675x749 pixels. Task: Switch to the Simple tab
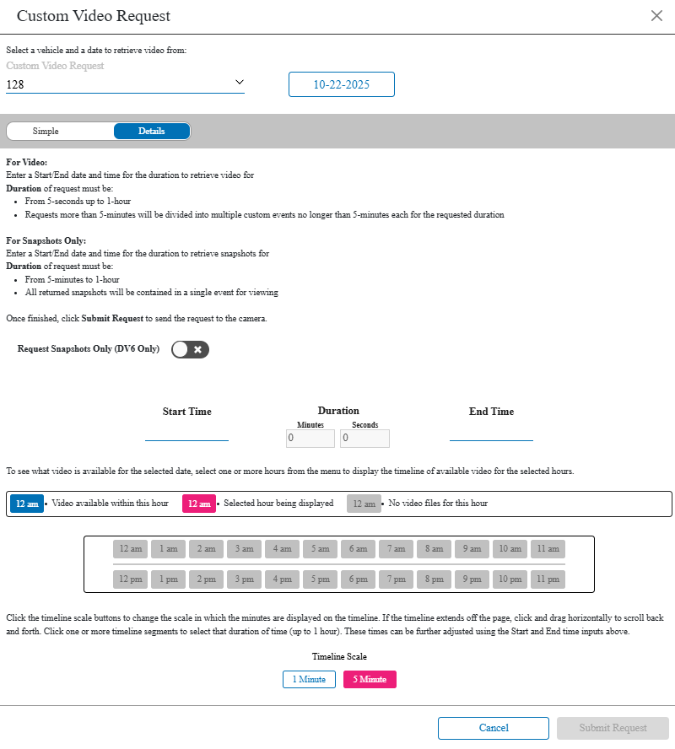pos(46,132)
